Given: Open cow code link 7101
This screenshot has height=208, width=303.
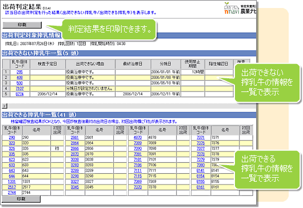Looking at the screenshot, I should tap(138, 159).
